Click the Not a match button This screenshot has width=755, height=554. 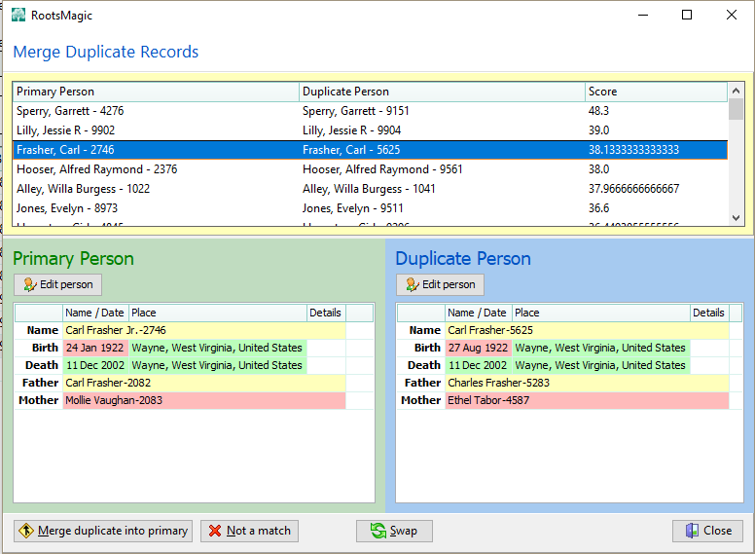pos(249,531)
